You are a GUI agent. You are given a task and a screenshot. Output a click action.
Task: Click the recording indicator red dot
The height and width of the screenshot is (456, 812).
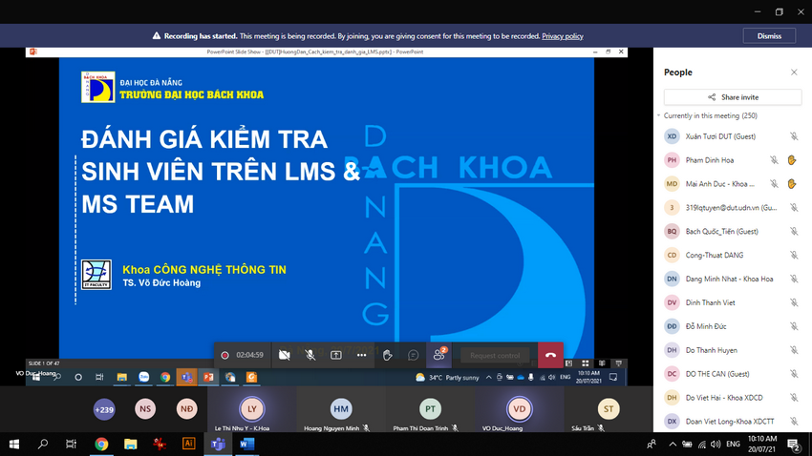point(224,355)
